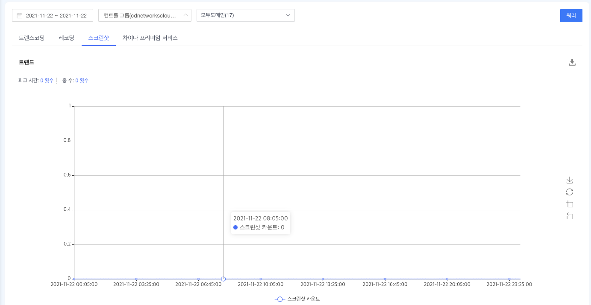591x305 pixels.
Task: Switch to the 트랜스코딩 tab
Action: point(32,38)
